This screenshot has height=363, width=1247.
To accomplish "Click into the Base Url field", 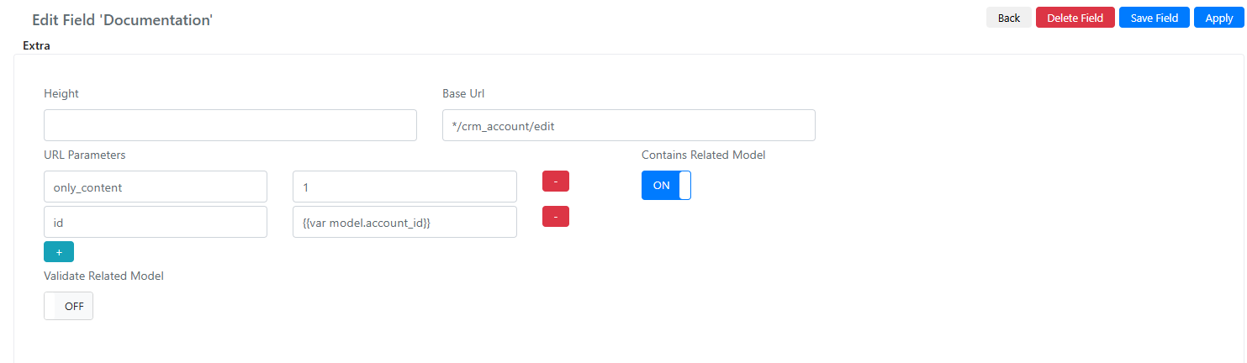I will pos(629,125).
